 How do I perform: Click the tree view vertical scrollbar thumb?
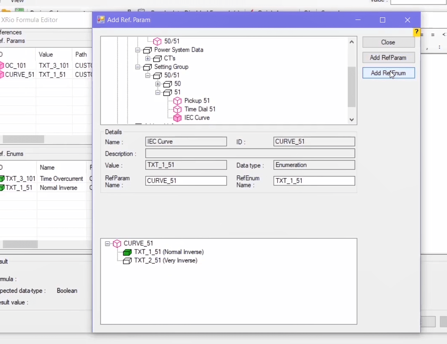[x=352, y=87]
